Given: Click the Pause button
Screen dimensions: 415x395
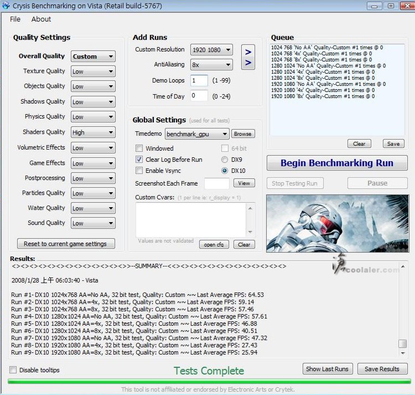Looking at the screenshot, I should pos(377,183).
